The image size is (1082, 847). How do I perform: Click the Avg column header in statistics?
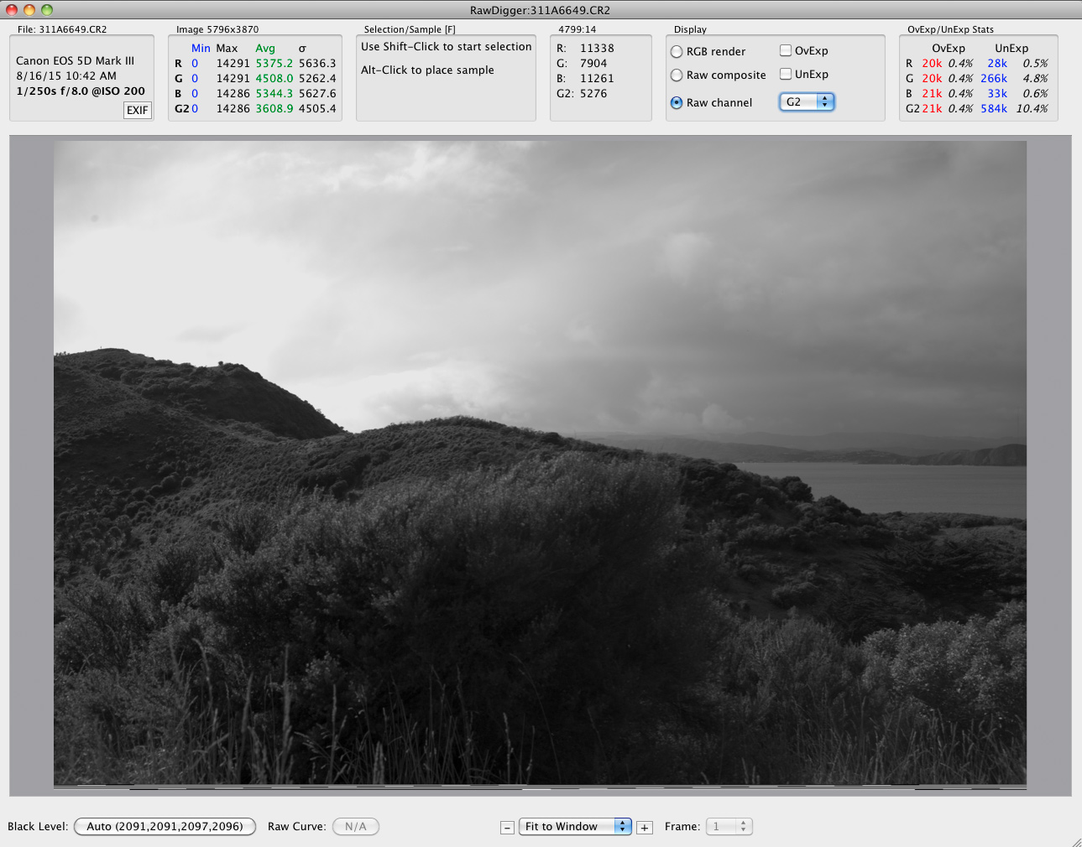tap(265, 49)
